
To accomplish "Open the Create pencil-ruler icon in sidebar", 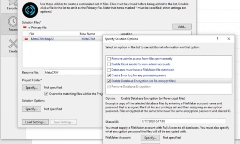I will [13, 44].
